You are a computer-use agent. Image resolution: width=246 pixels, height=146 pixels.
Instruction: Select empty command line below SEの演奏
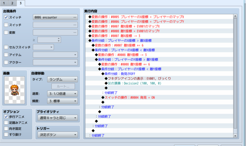[160, 88]
